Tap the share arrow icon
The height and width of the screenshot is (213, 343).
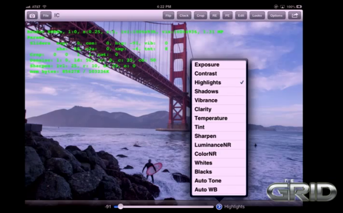point(294,15)
